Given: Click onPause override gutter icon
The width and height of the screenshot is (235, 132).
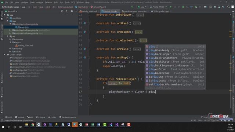Looking at the screenshot, I should click(85, 49).
